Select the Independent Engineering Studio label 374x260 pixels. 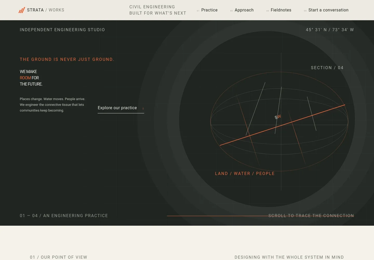coord(62,30)
